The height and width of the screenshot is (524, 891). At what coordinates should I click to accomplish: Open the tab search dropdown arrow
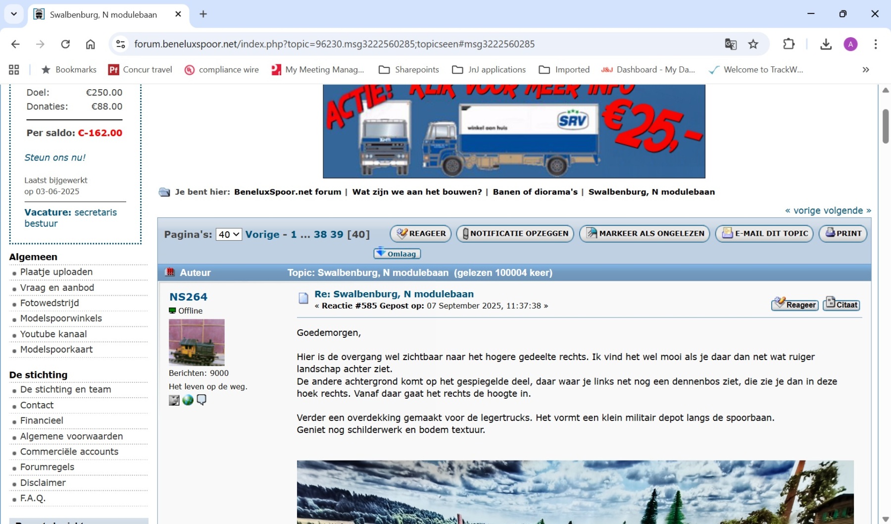coord(14,14)
